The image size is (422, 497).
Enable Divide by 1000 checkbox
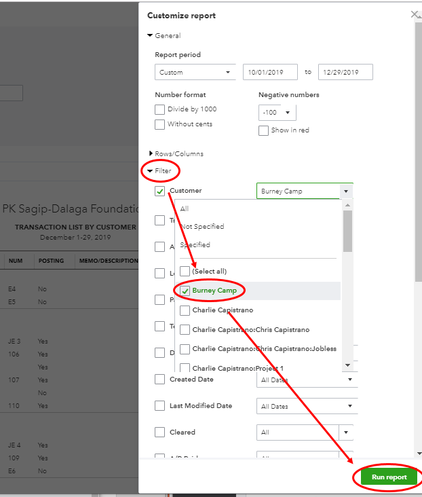[159, 109]
